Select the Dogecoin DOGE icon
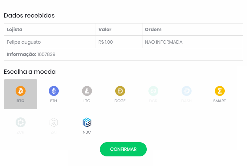The width and height of the screenshot is (247, 166). pos(120,91)
